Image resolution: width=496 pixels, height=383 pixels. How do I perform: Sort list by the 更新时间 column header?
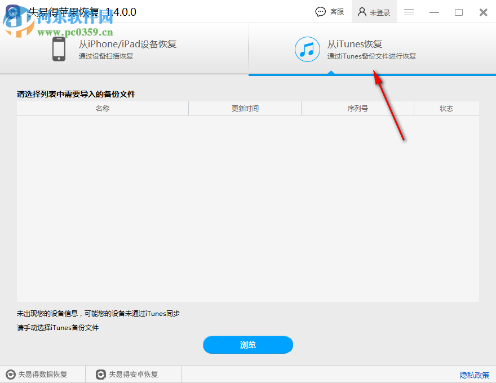pyautogui.click(x=245, y=108)
